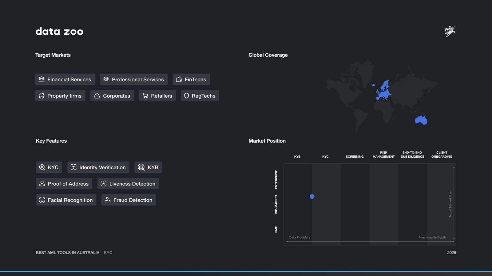Viewport: 492px width, 276px height.
Task: Click BEST AML TOOLS IN AUSTRALIA footer text
Action: pos(68,253)
